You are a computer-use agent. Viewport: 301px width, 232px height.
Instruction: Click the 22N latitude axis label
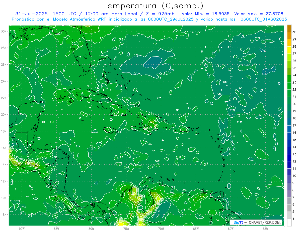4,98
